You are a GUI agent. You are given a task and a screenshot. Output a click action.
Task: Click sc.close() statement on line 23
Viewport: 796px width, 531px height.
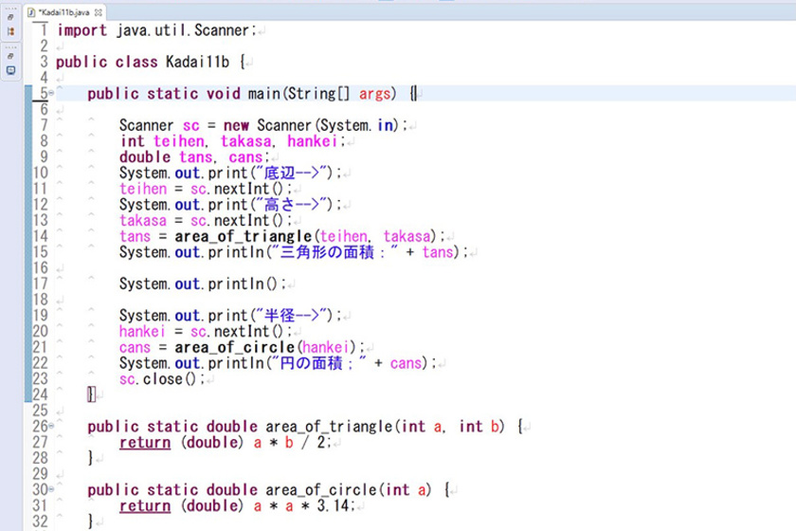pyautogui.click(x=161, y=379)
